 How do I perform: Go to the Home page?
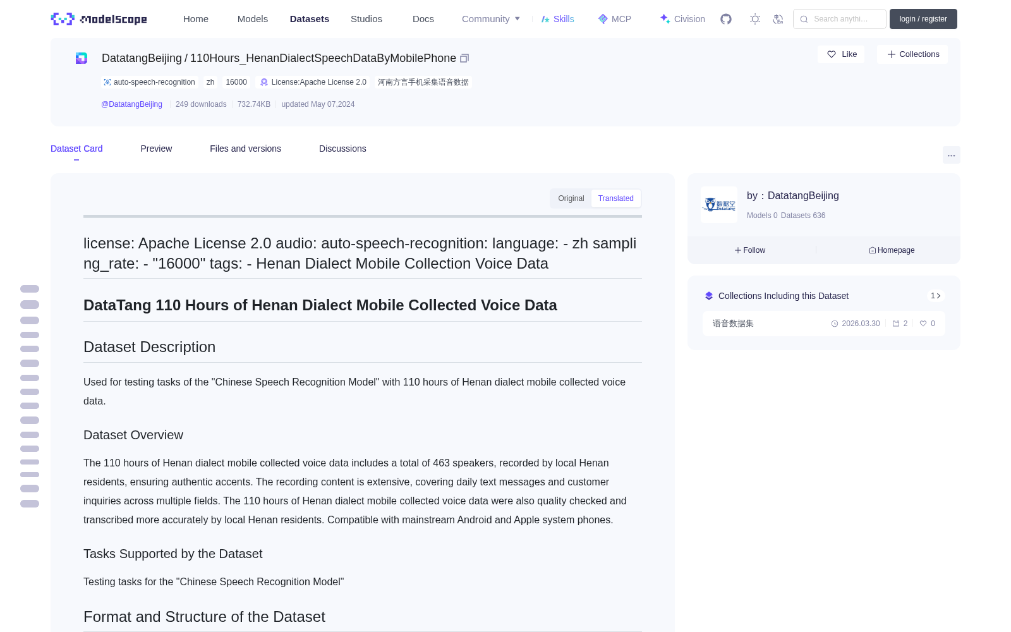point(196,19)
